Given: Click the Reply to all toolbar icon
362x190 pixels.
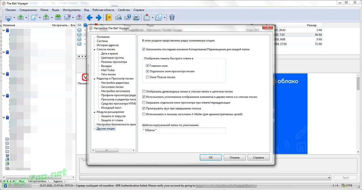Looking at the screenshot, I should click(x=58, y=17).
